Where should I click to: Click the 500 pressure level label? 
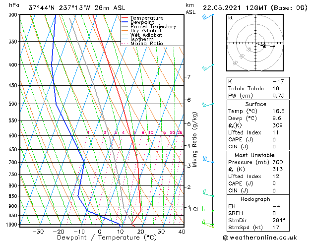tap(14, 104)
